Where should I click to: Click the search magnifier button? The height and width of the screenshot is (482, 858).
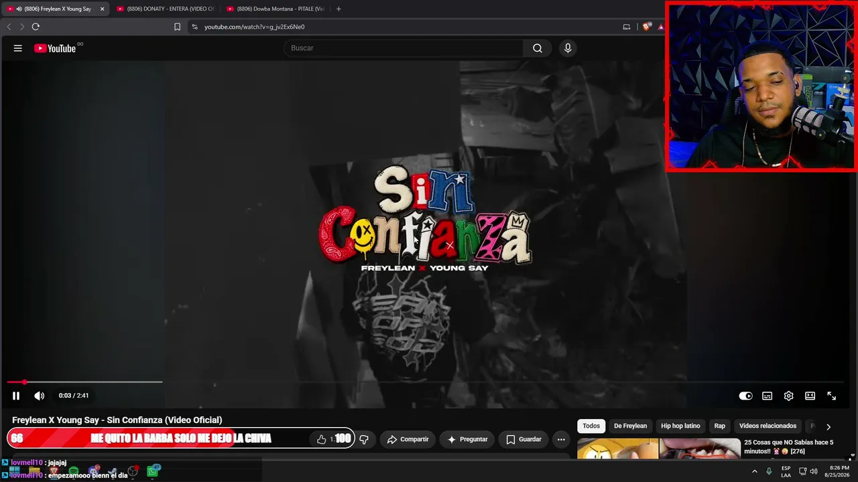point(538,48)
